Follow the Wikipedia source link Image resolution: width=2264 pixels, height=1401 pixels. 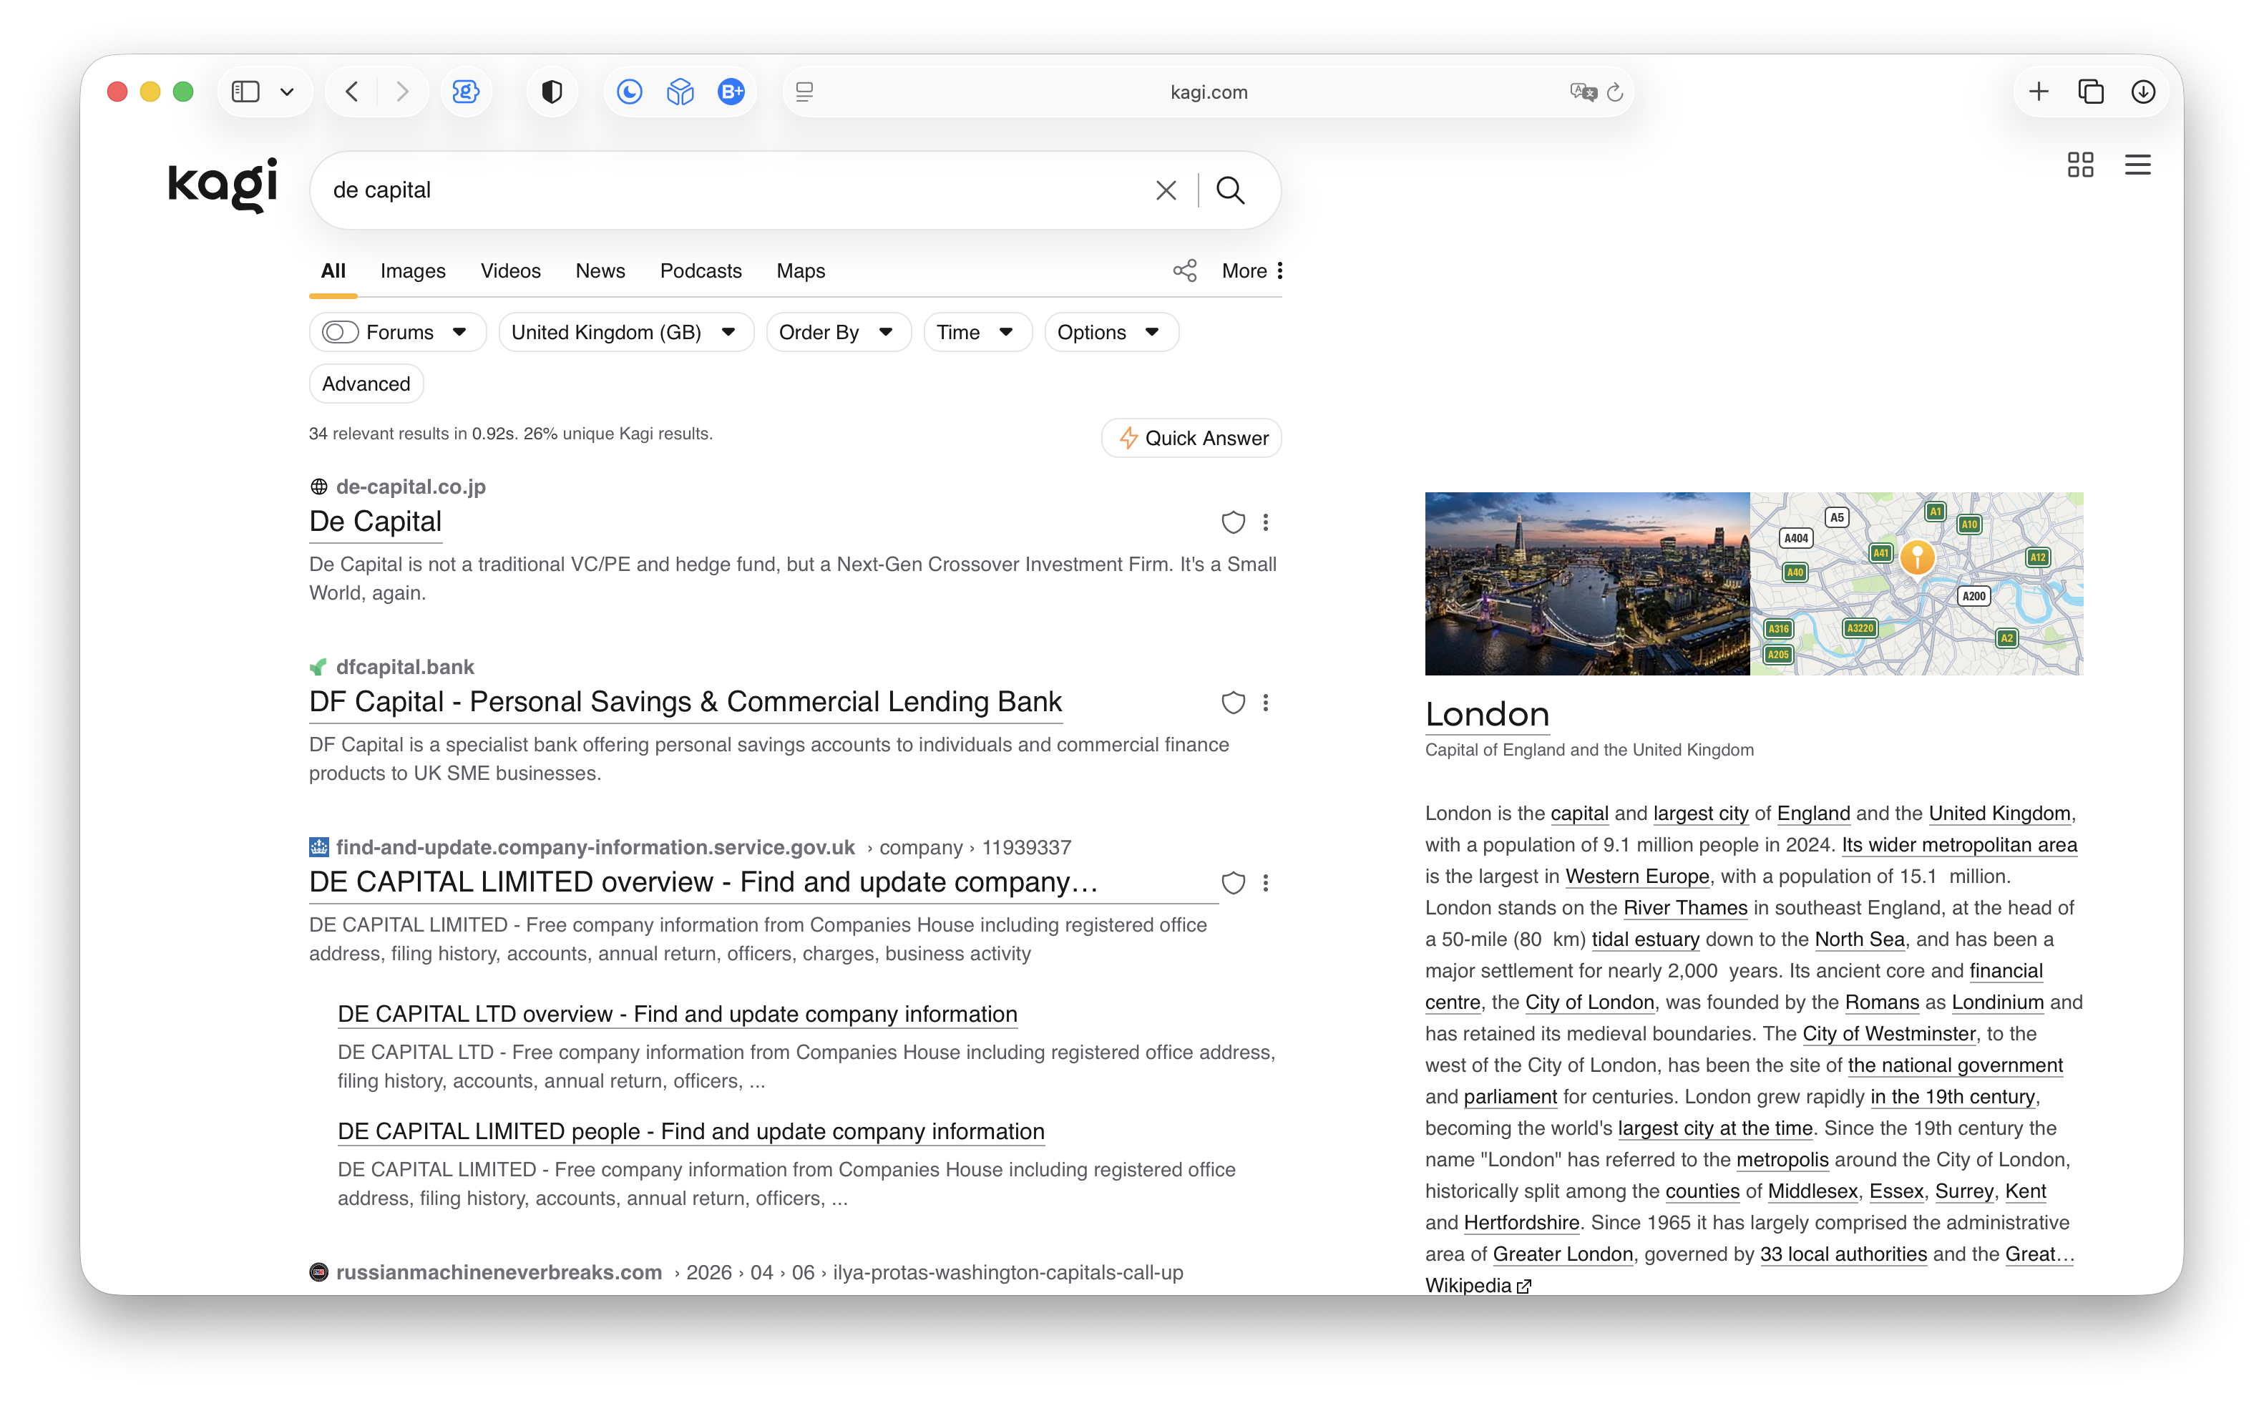(1478, 1285)
